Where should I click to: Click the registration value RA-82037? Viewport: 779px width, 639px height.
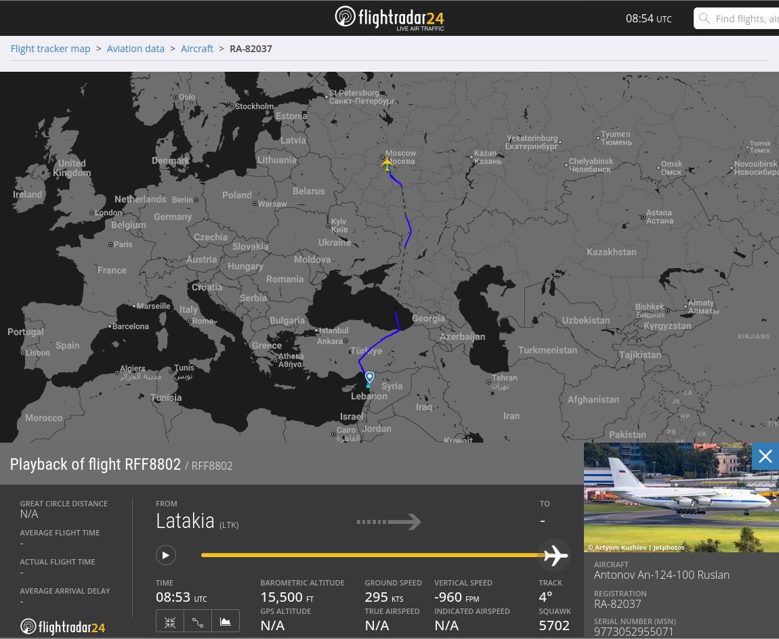(x=618, y=604)
